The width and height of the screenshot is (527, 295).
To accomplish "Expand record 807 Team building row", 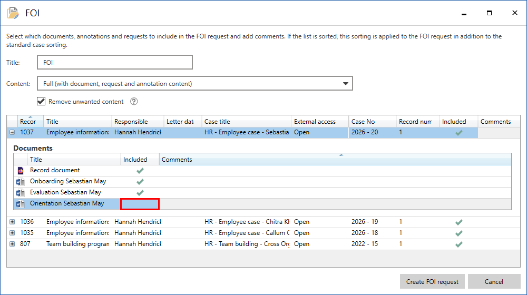I will click(x=12, y=244).
